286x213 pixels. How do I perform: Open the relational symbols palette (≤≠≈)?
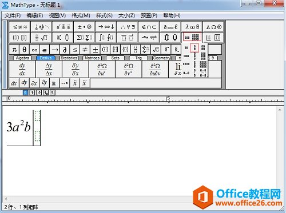coord(20,27)
